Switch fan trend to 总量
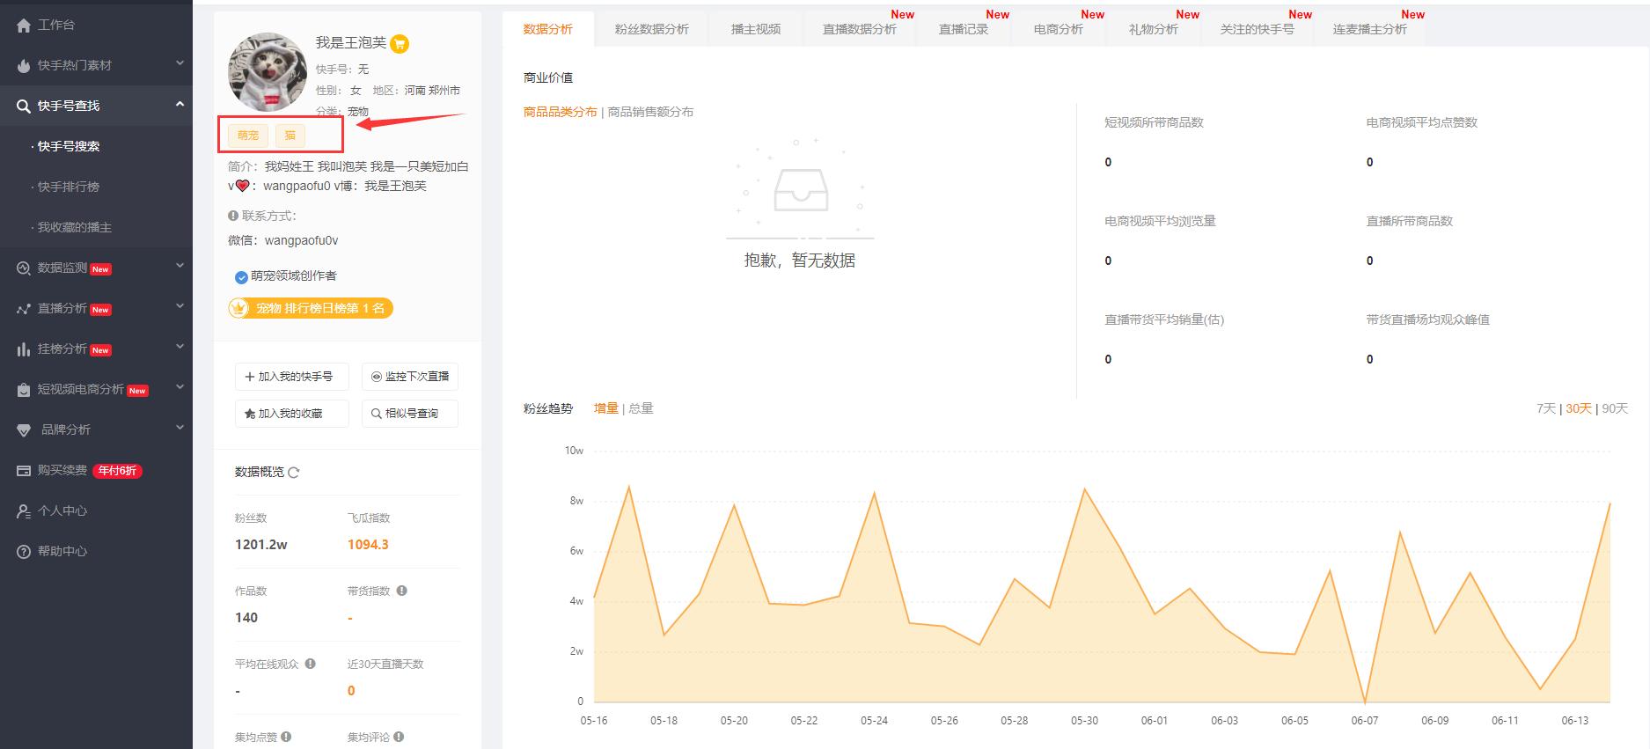This screenshot has width=1650, height=749. pos(641,408)
